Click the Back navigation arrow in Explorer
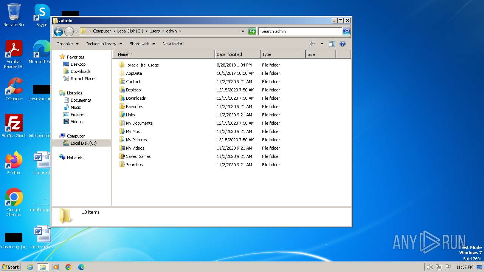 coord(58,31)
